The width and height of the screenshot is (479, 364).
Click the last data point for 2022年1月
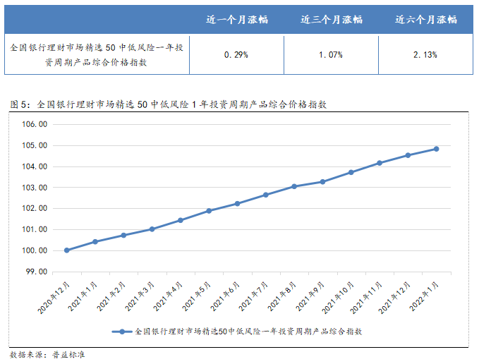(x=436, y=149)
